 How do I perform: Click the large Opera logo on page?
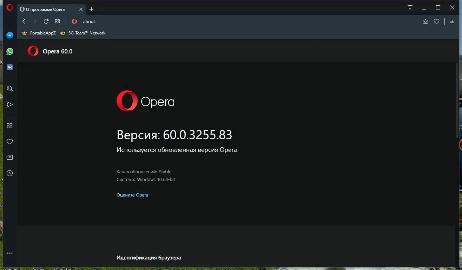(x=145, y=101)
